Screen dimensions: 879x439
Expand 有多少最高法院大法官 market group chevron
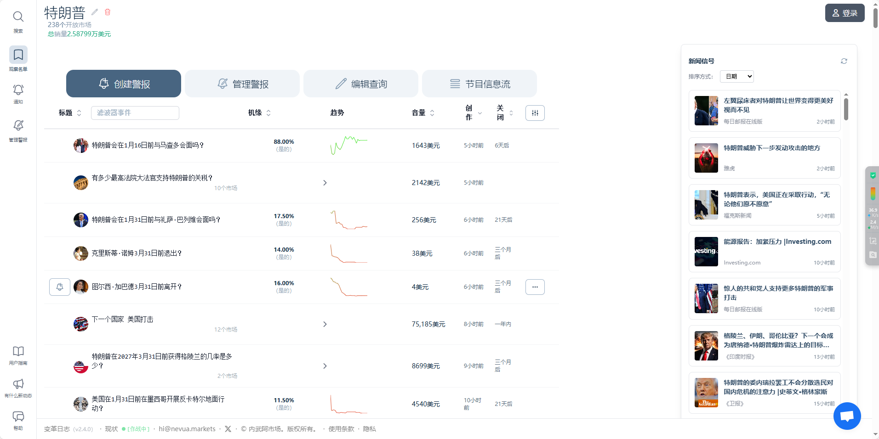coord(325,183)
